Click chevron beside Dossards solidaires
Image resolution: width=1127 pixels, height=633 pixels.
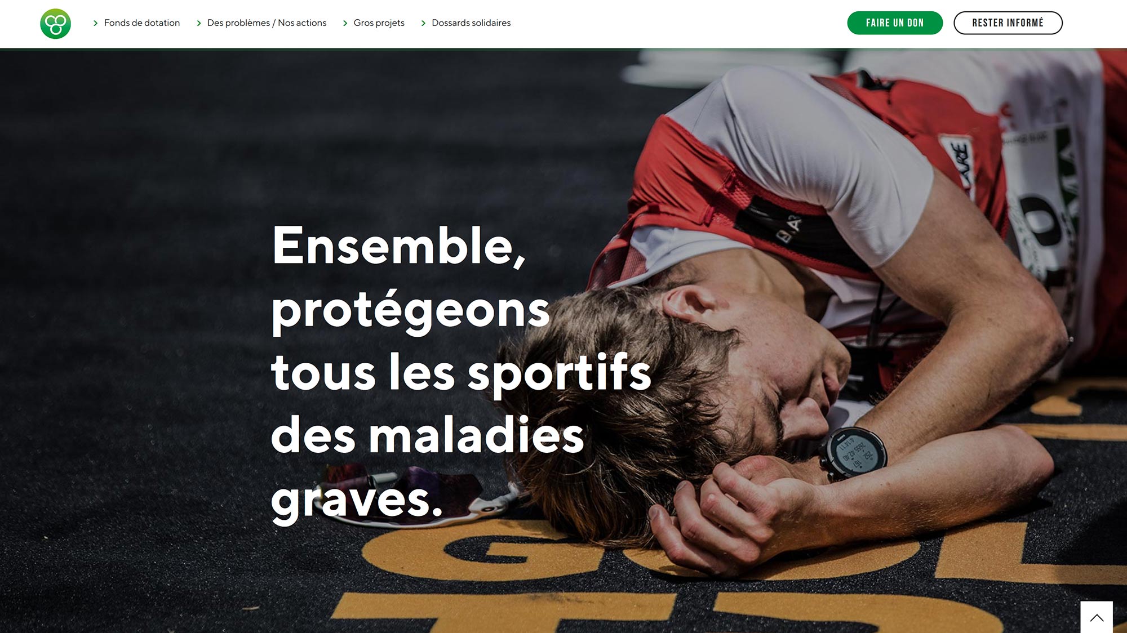[x=423, y=23]
